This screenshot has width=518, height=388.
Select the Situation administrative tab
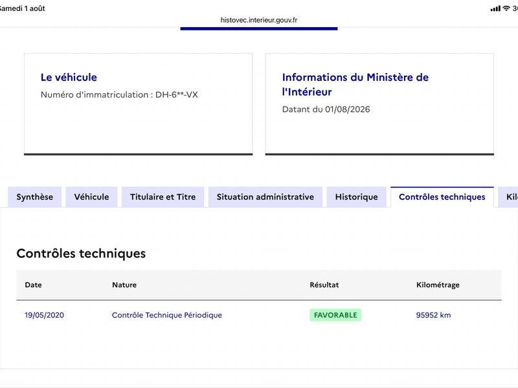[265, 197]
